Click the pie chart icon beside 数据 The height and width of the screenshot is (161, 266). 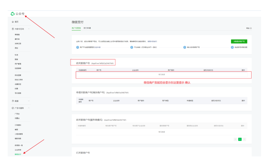coord(13,101)
